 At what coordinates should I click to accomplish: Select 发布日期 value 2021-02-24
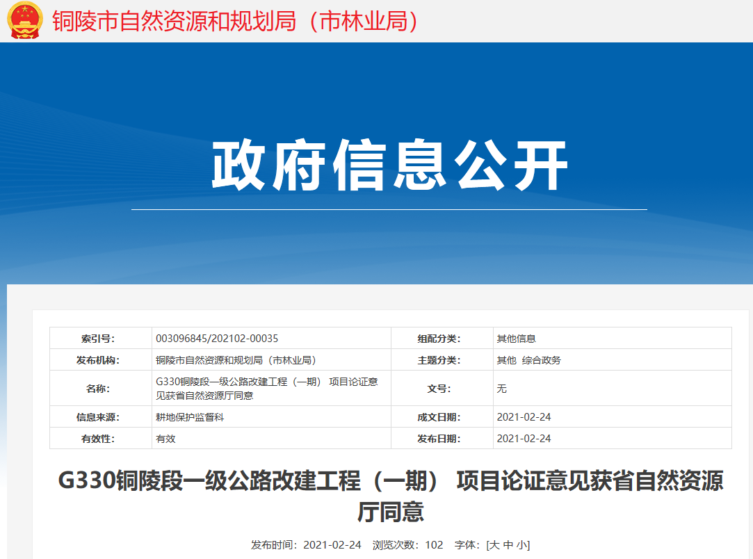tap(524, 439)
